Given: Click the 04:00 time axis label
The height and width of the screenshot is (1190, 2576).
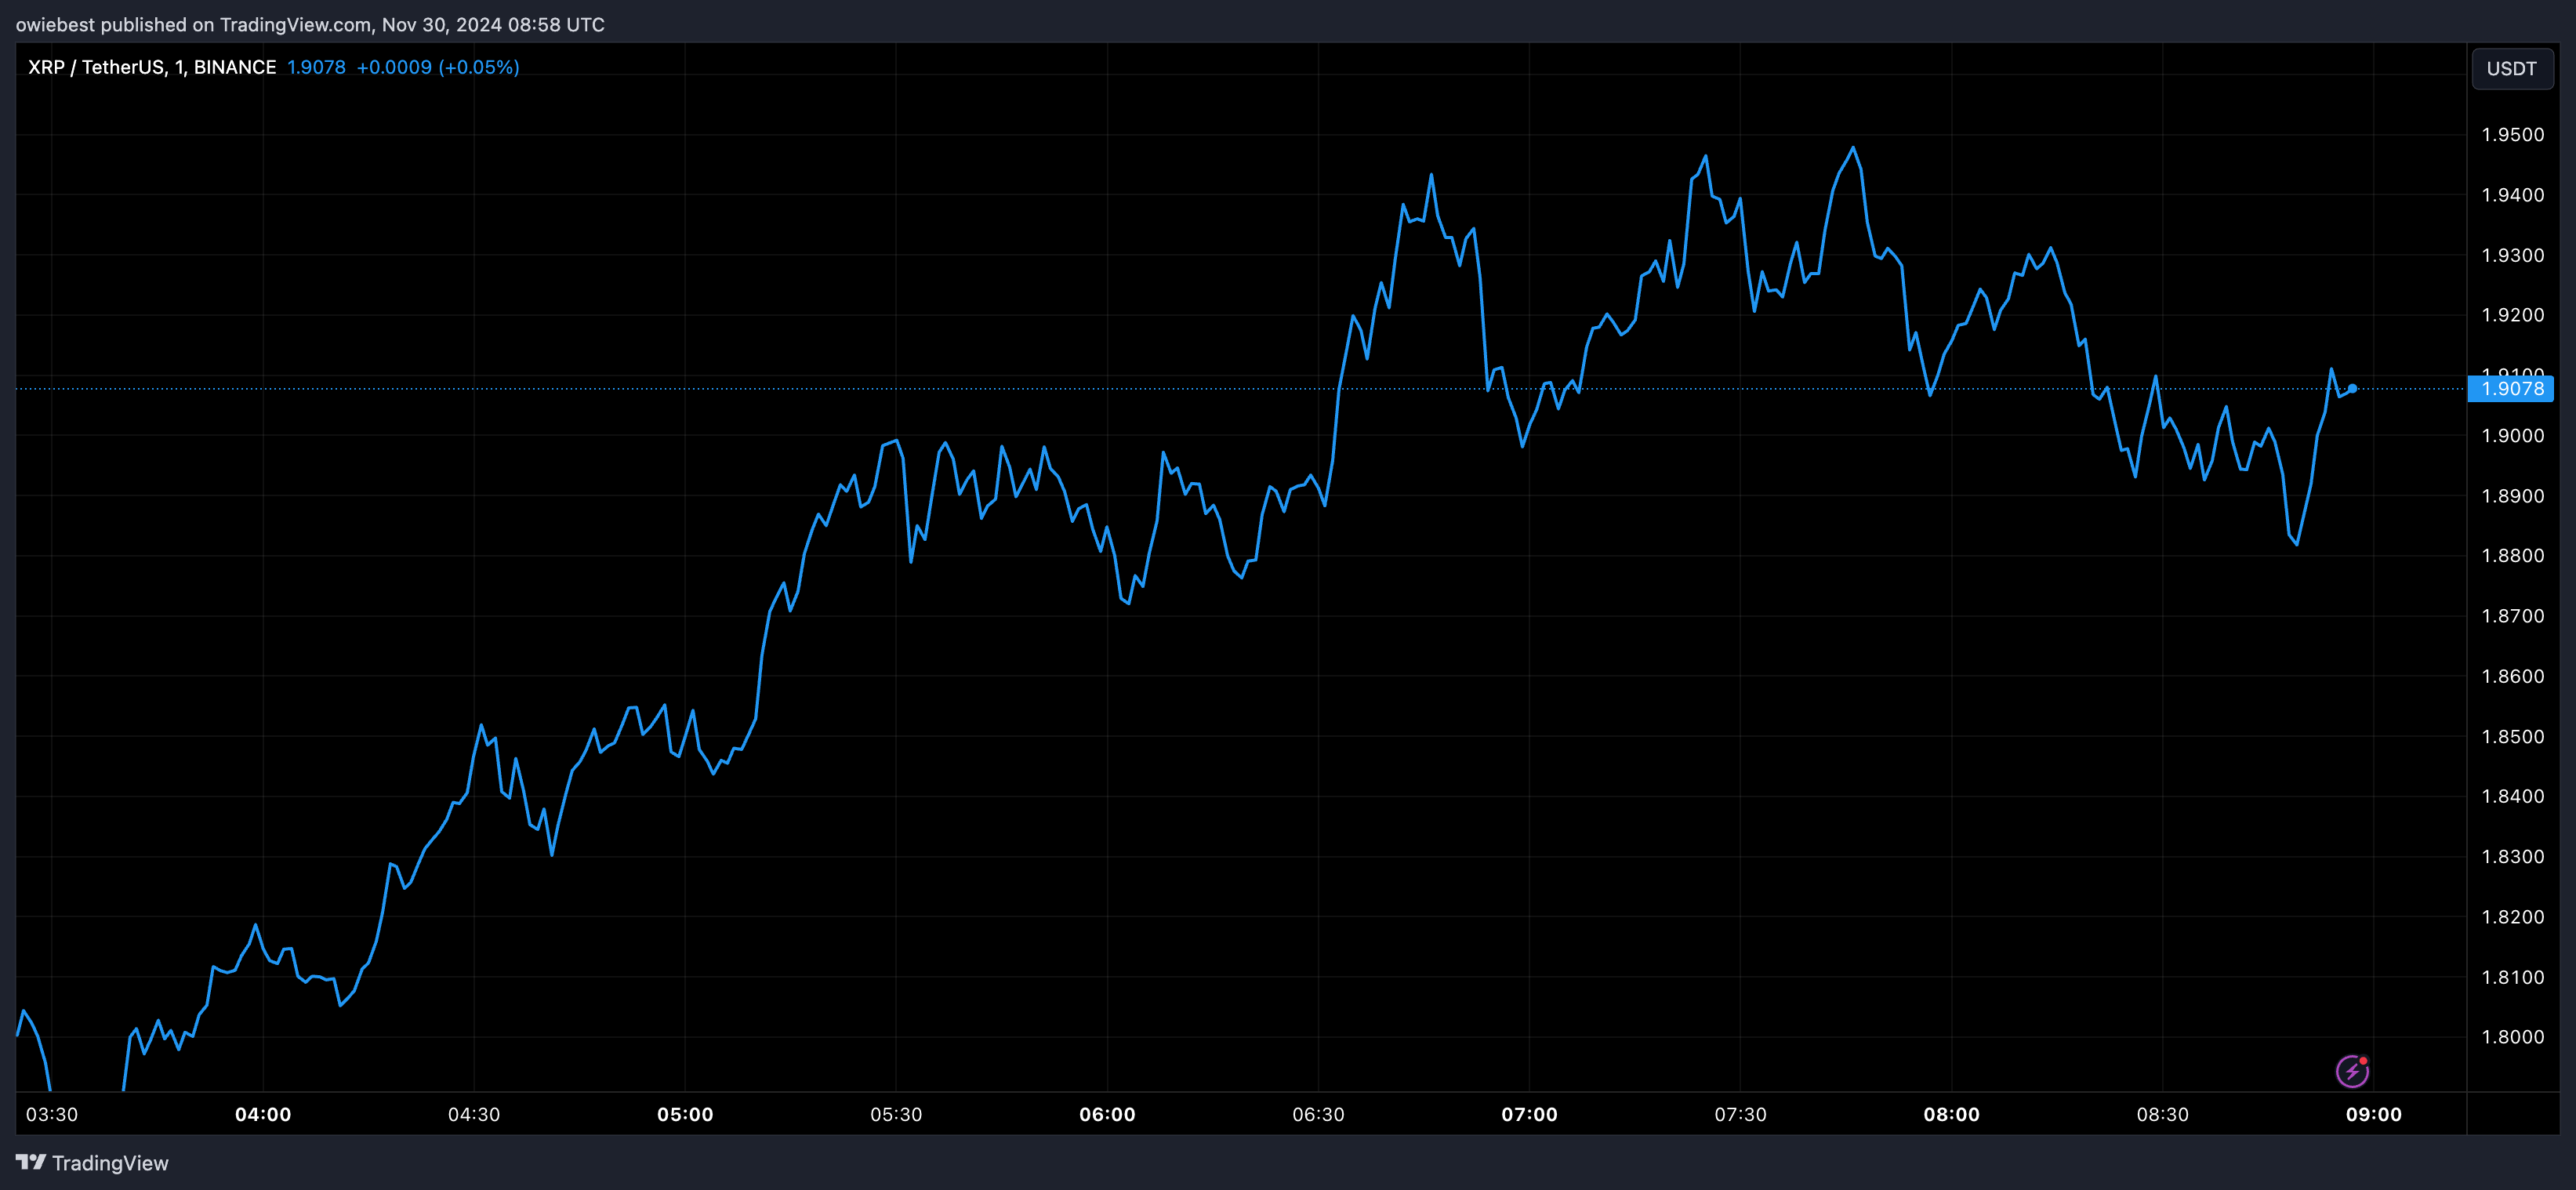Looking at the screenshot, I should [x=263, y=1114].
